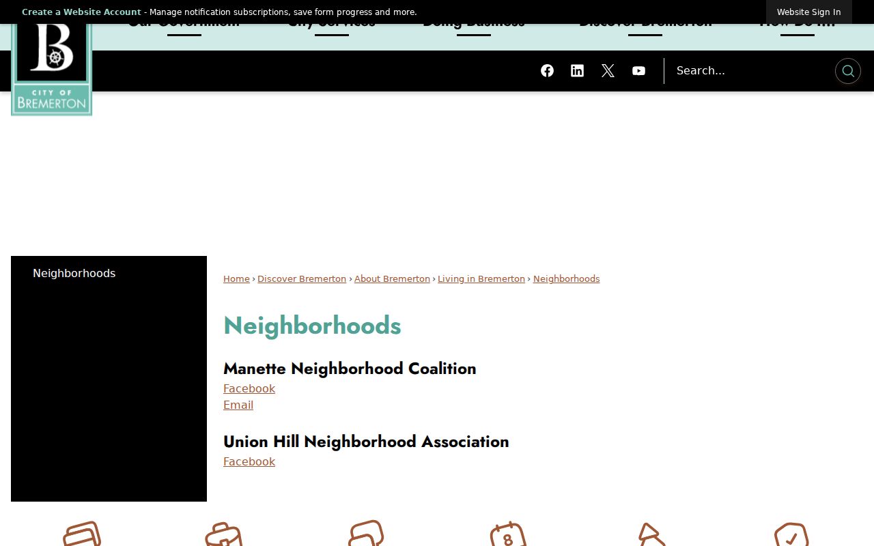Image resolution: width=874 pixels, height=546 pixels.
Task: Click the Neighborhoods page heading
Action: (x=312, y=326)
